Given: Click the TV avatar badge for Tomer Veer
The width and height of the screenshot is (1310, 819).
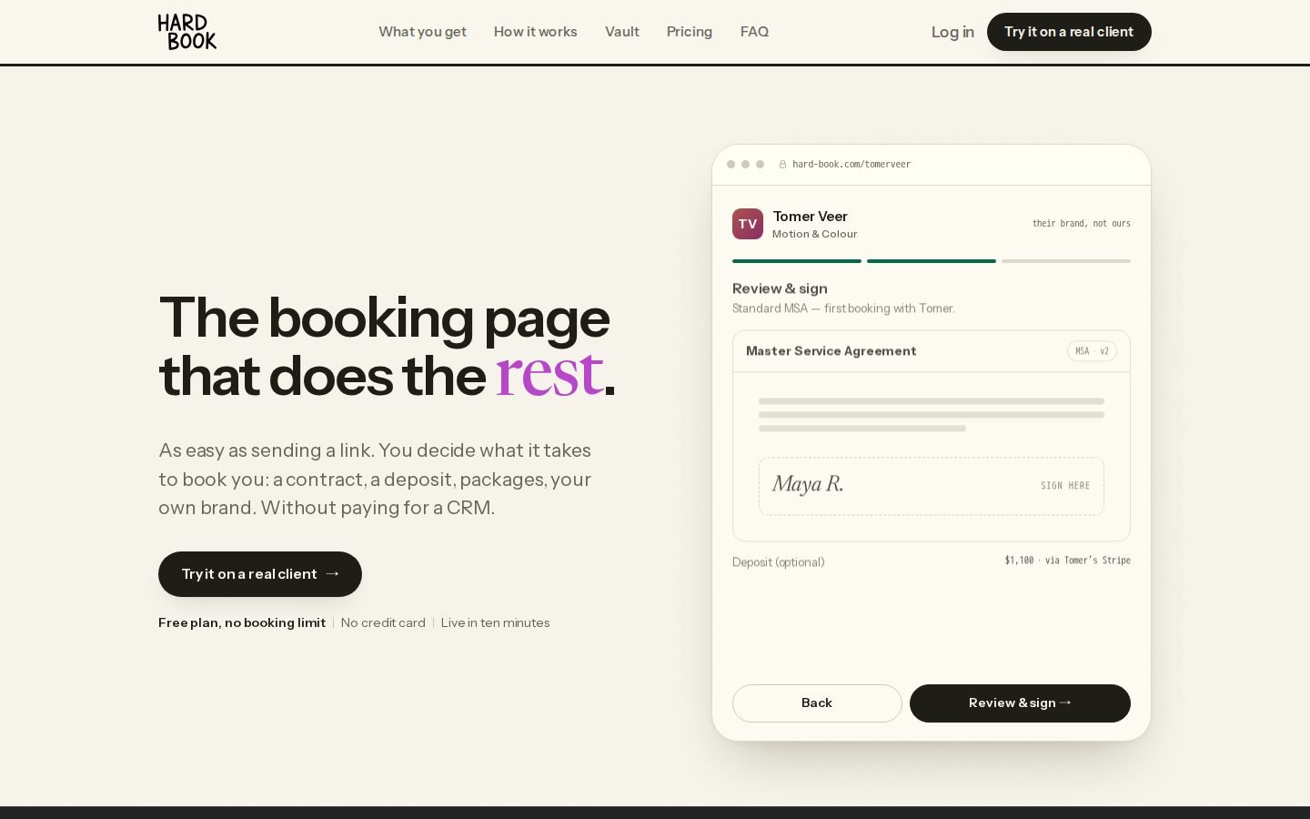Looking at the screenshot, I should tap(748, 224).
